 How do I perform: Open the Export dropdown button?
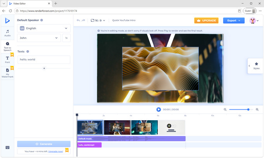coord(234,20)
